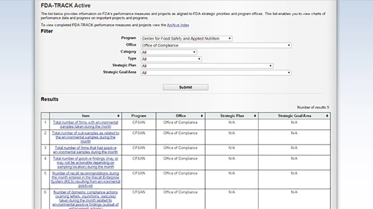
Task: Click the sort arrows in Item column header
Action: point(118,116)
